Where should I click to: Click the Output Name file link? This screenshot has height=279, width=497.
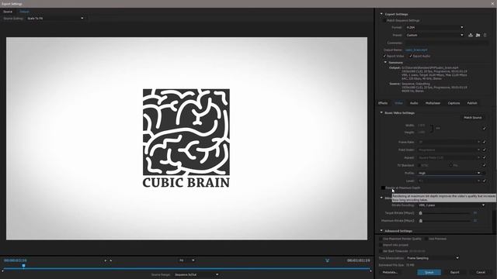point(416,50)
